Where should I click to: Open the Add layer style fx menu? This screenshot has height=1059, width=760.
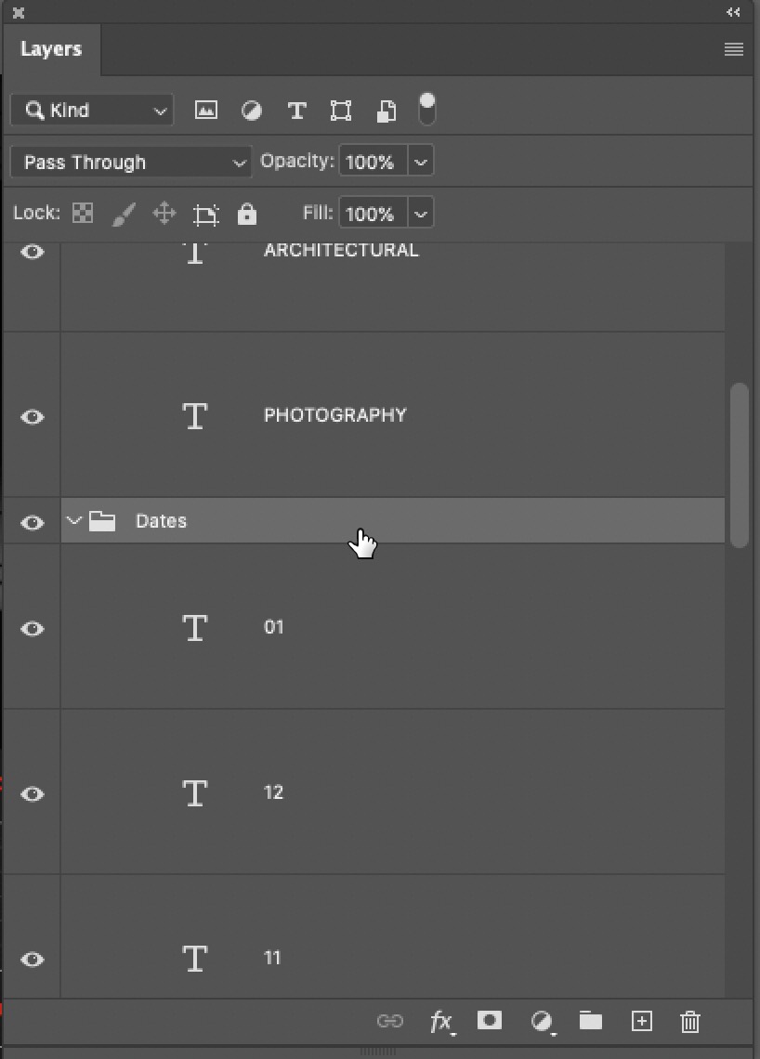pos(441,1021)
